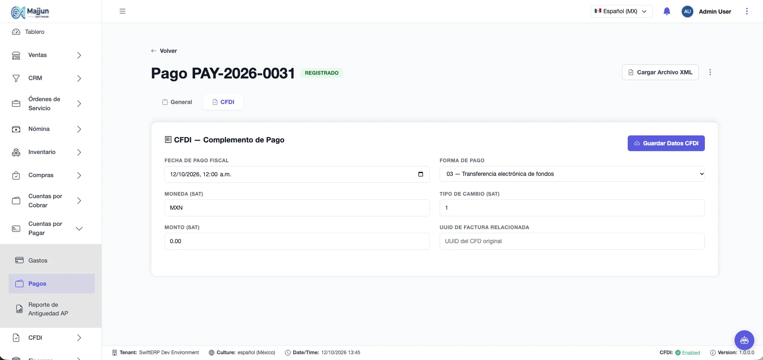Expand Órdenes de Servicio chevron
763x360 pixels.
[79, 104]
